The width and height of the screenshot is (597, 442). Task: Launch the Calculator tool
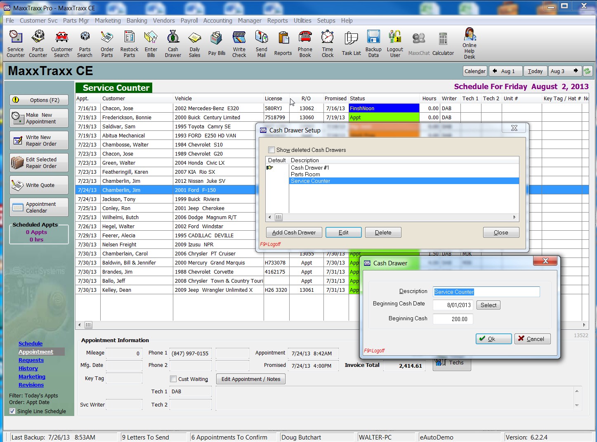[443, 43]
